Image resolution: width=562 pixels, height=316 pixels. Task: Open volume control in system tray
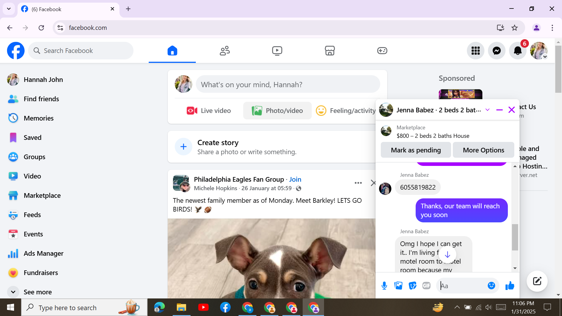tap(489, 307)
